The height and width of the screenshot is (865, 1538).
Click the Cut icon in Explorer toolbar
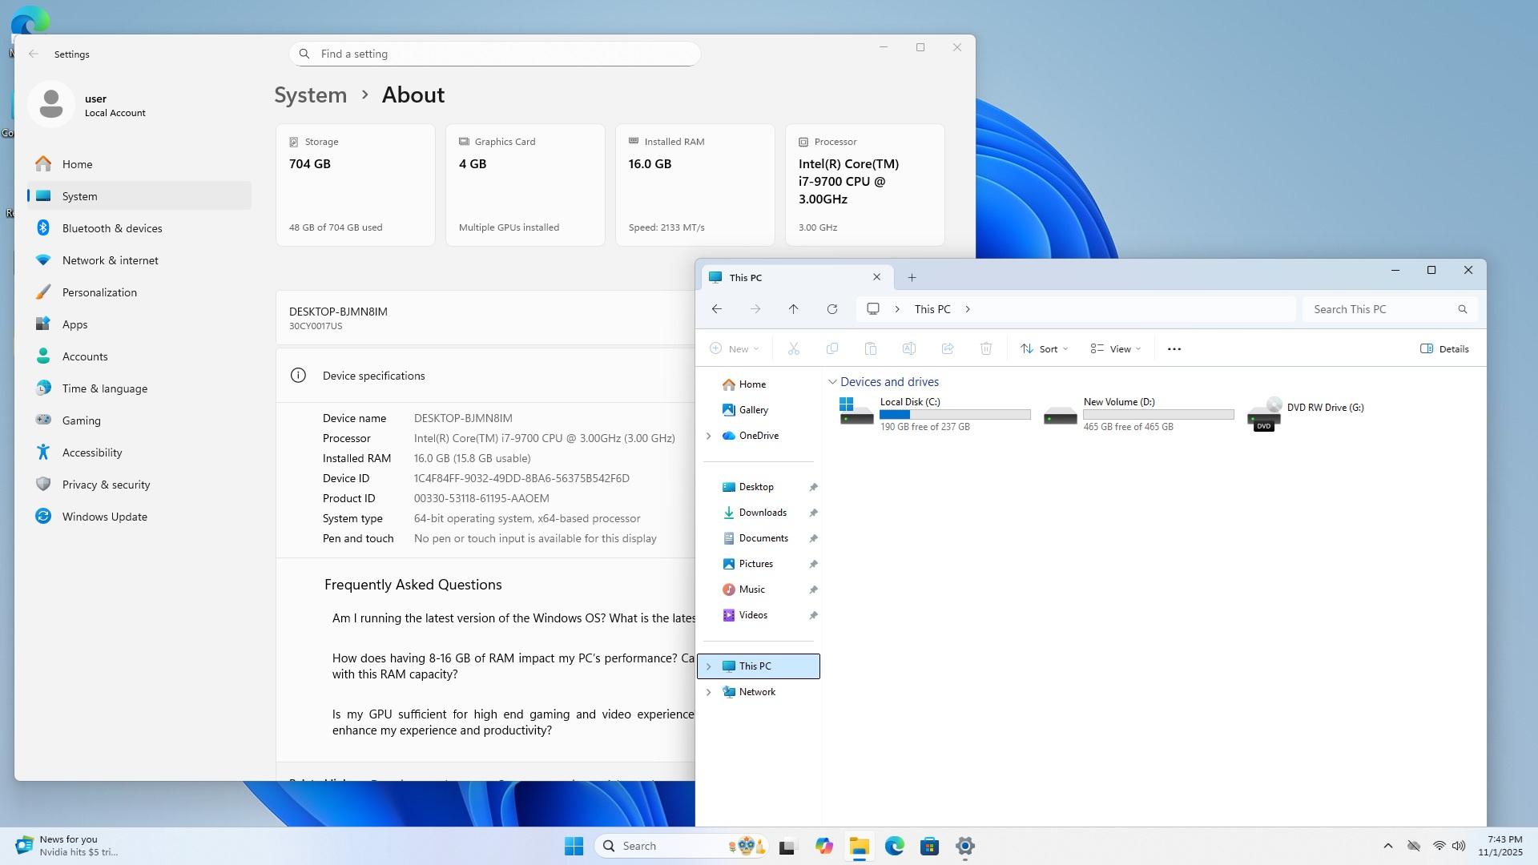794,349
